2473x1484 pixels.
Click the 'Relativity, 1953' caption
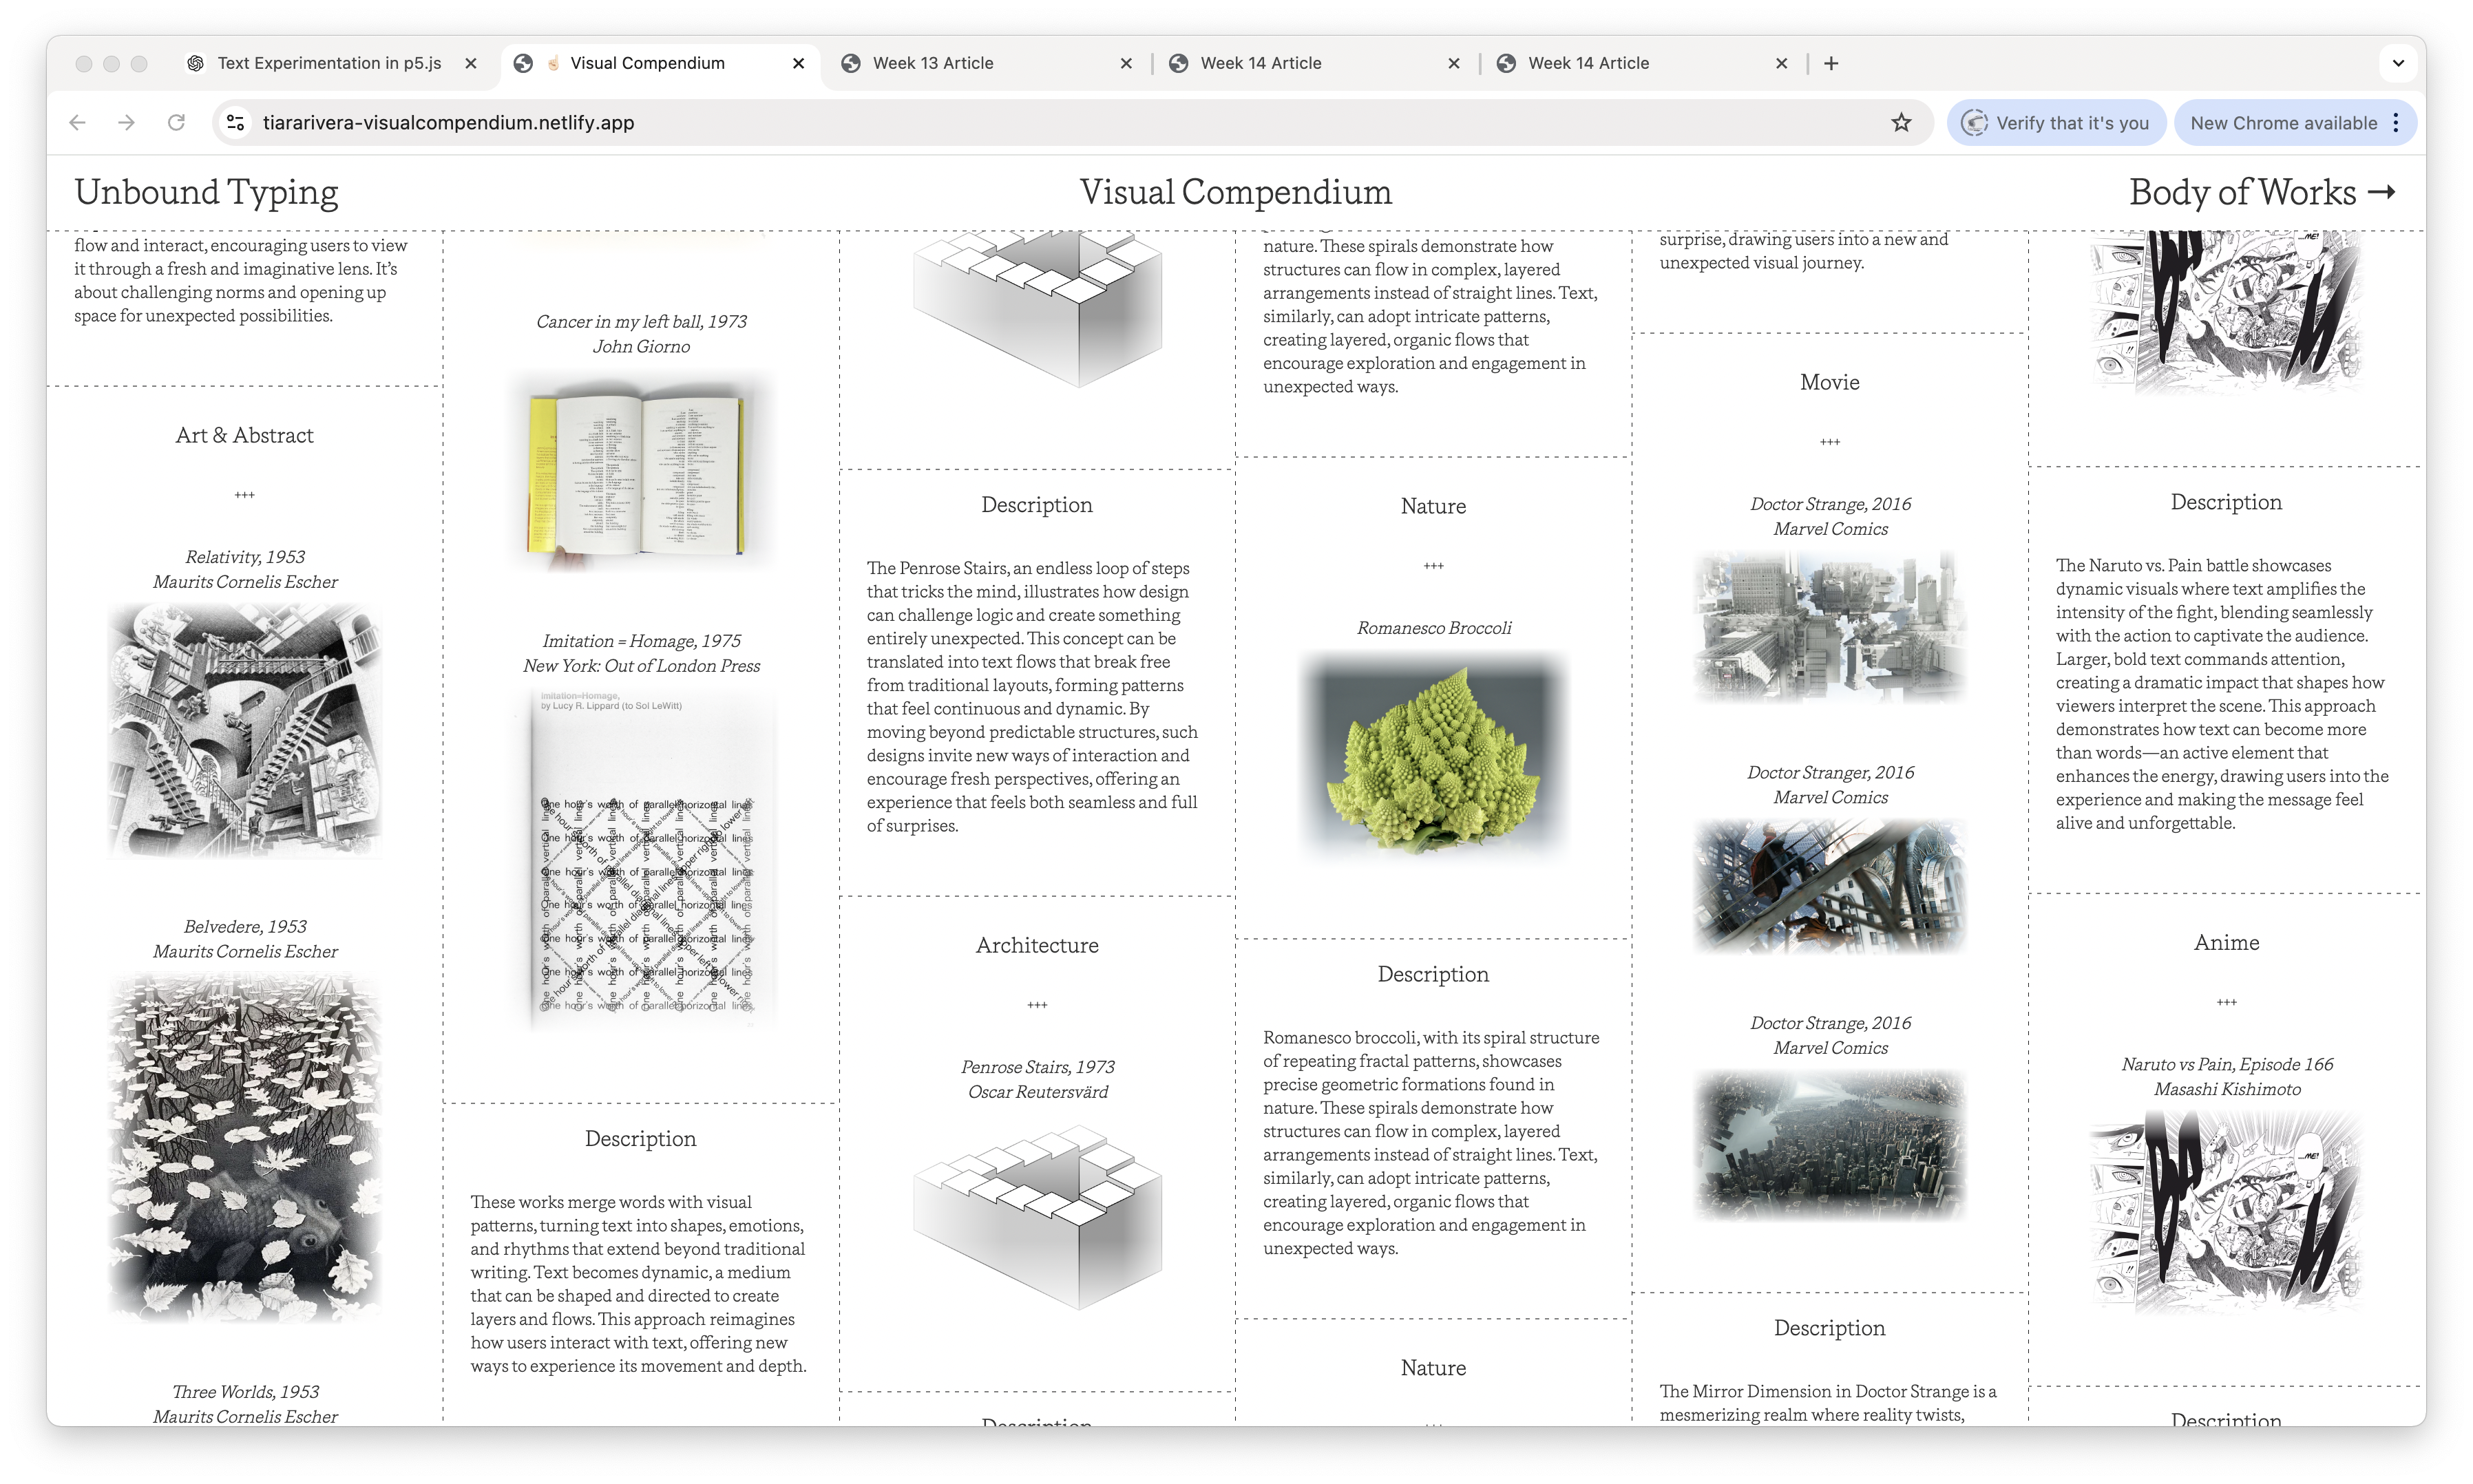coord(245,557)
